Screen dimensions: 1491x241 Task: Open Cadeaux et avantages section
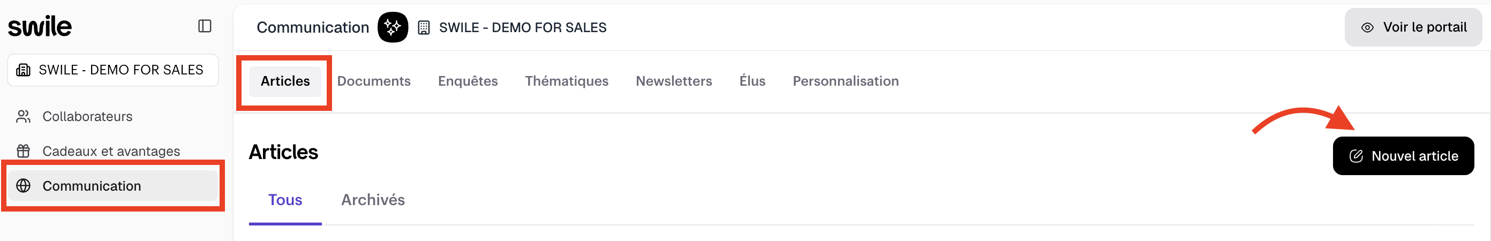[110, 151]
